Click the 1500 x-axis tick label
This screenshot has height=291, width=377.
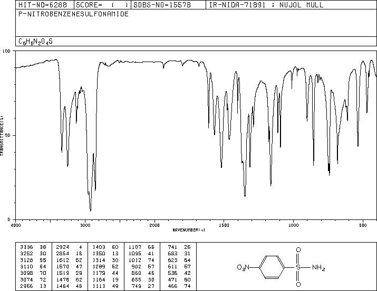224,225
